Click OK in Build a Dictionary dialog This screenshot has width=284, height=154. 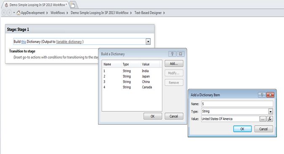coord(153,116)
